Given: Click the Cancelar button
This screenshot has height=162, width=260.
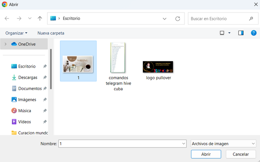Looking at the screenshot, I should (241, 154).
